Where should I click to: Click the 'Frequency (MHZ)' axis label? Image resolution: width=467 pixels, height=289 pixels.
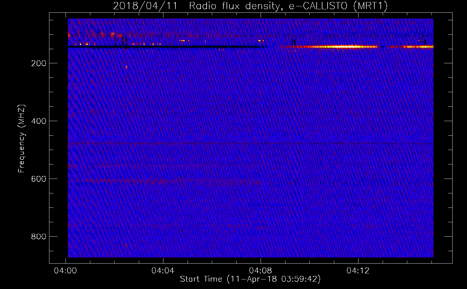(x=22, y=138)
